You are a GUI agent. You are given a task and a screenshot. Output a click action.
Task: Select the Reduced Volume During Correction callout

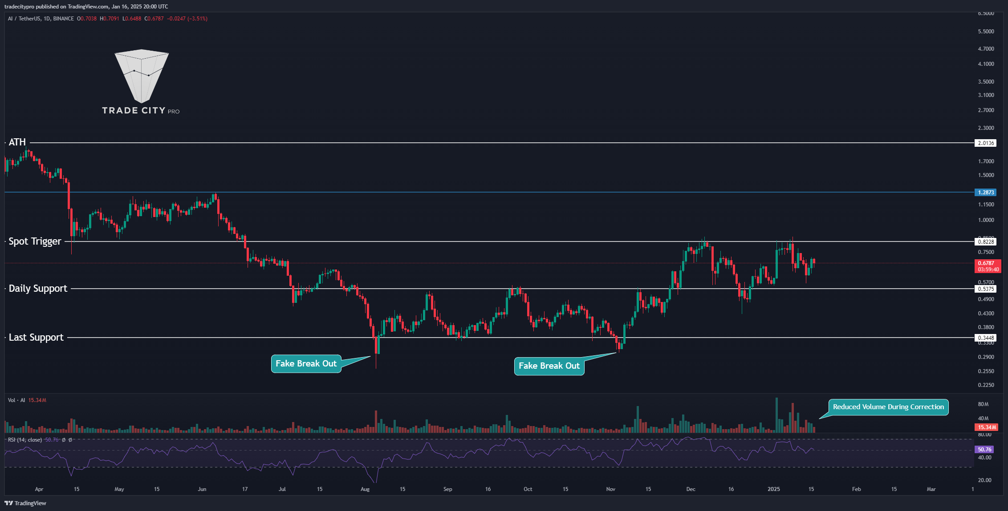pos(888,407)
